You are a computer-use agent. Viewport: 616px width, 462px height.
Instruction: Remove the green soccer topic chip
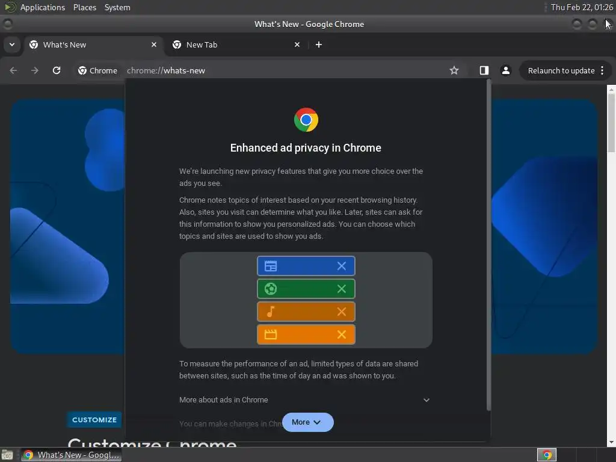342,289
